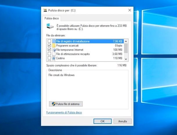Image resolution: width=177 pixels, height=135 pixels.
Task: Select the Programmi scaricati row text
Action: [x=67, y=46]
